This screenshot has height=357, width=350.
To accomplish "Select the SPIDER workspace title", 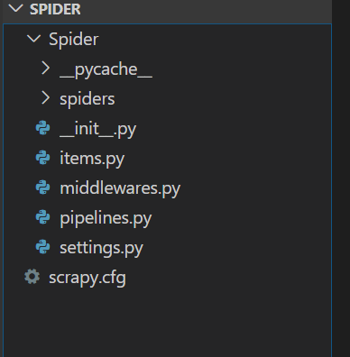I will [55, 9].
